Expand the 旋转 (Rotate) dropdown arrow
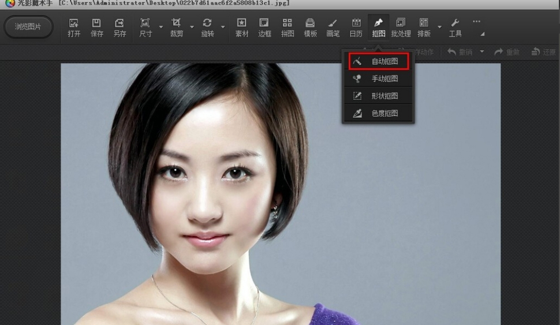This screenshot has width=560, height=325. (223, 27)
